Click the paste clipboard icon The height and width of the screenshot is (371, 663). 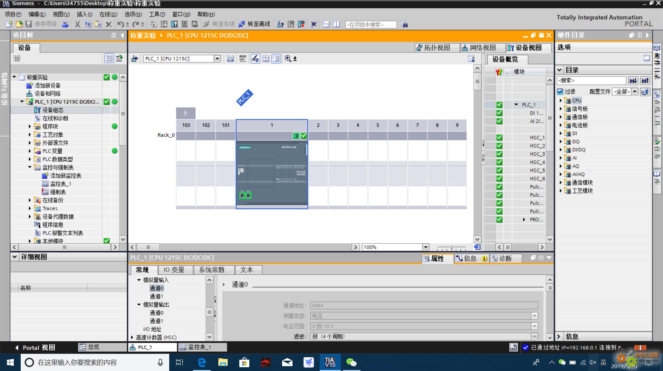tap(98, 24)
